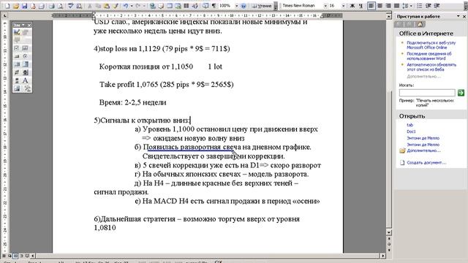Create a new blank document from toolbar
Screen dimensions: 468x263
7,6
